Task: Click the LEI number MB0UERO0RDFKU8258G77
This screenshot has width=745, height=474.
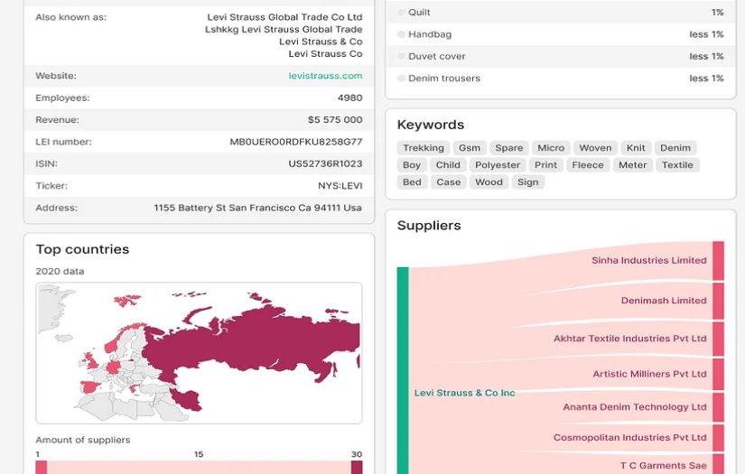Action: click(x=295, y=142)
